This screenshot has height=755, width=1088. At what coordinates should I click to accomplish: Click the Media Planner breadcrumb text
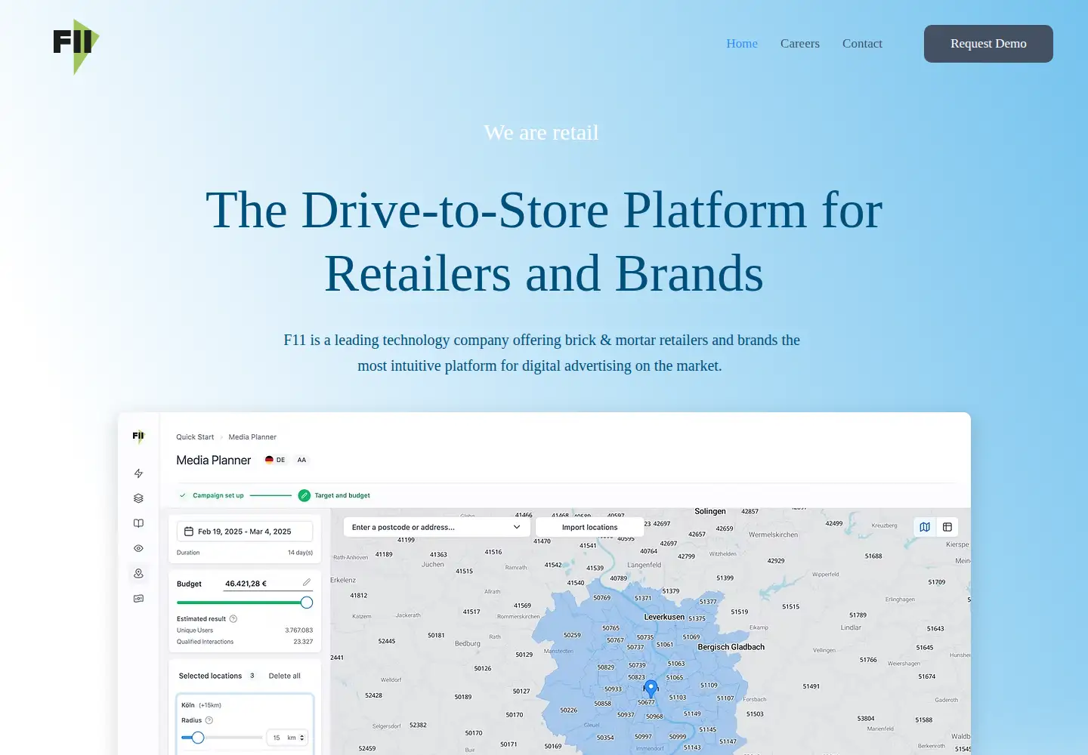point(252,437)
